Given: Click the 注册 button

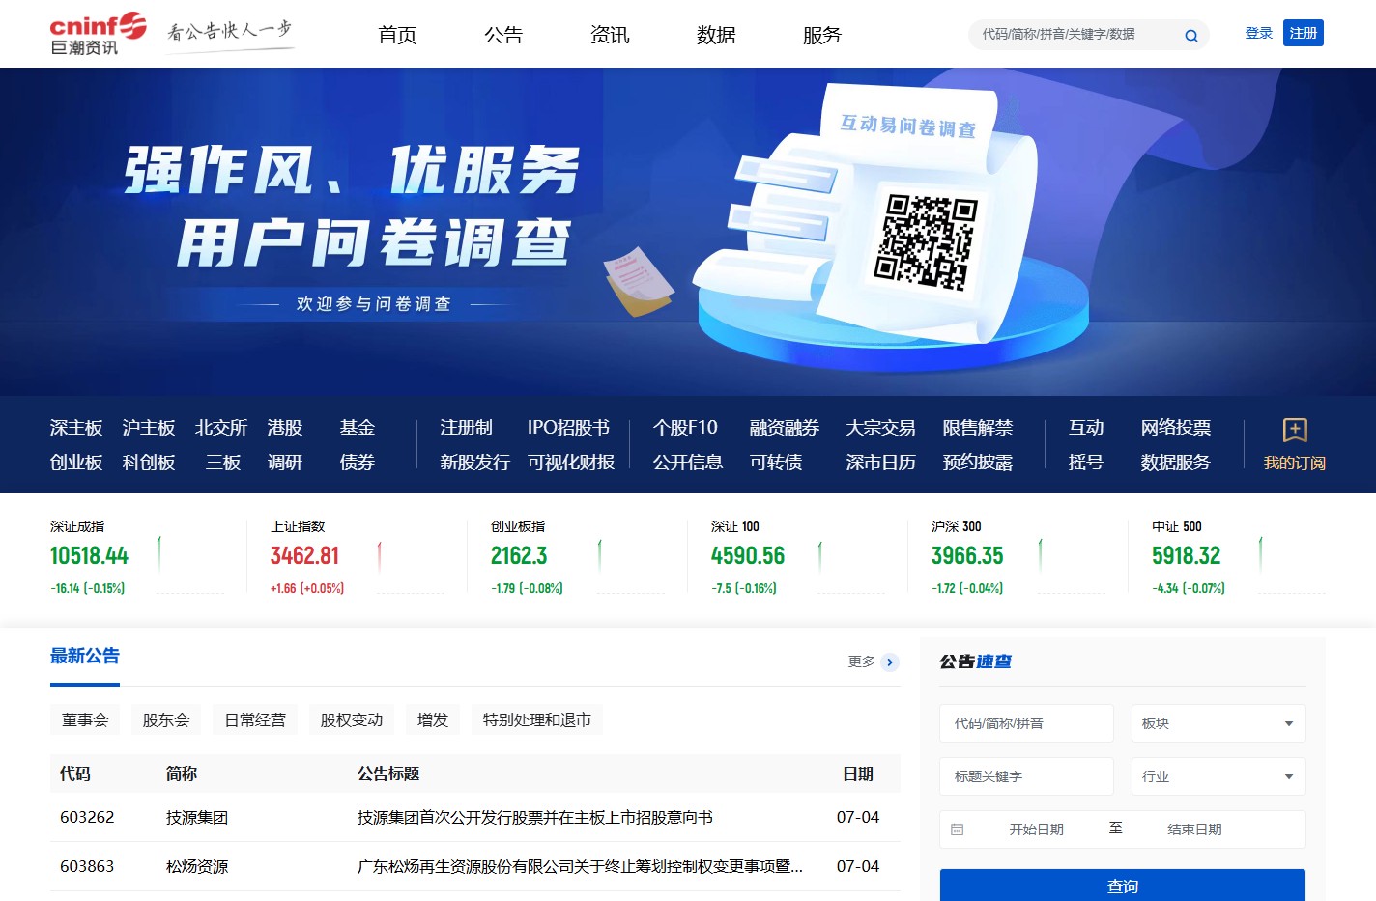Looking at the screenshot, I should click(x=1304, y=33).
